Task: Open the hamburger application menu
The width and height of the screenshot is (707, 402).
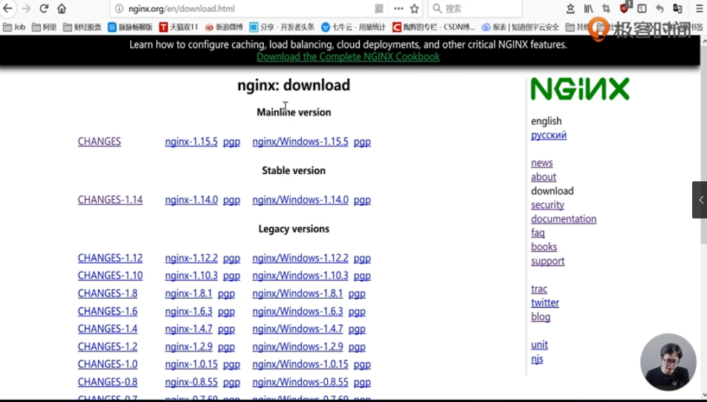Action: click(700, 9)
